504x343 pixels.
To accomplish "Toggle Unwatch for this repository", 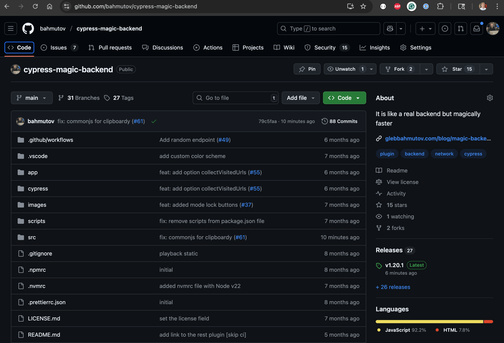I will [x=345, y=69].
